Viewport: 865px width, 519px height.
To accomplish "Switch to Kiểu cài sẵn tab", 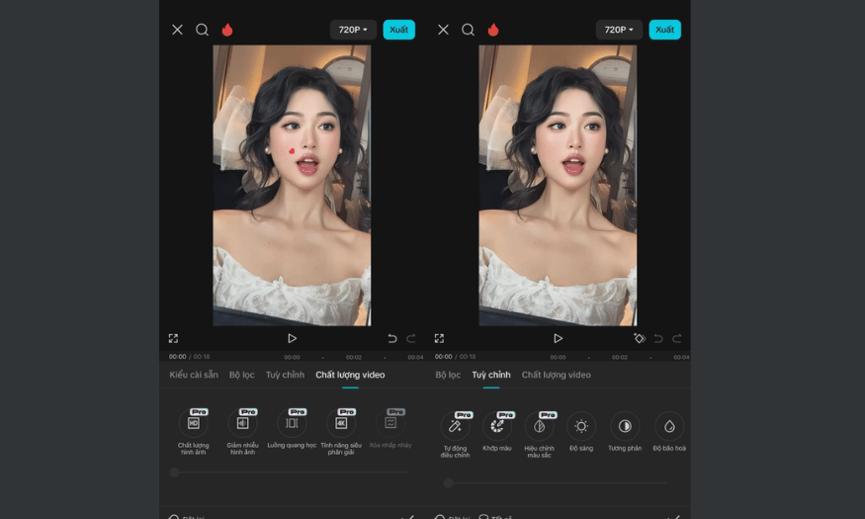I will 194,375.
